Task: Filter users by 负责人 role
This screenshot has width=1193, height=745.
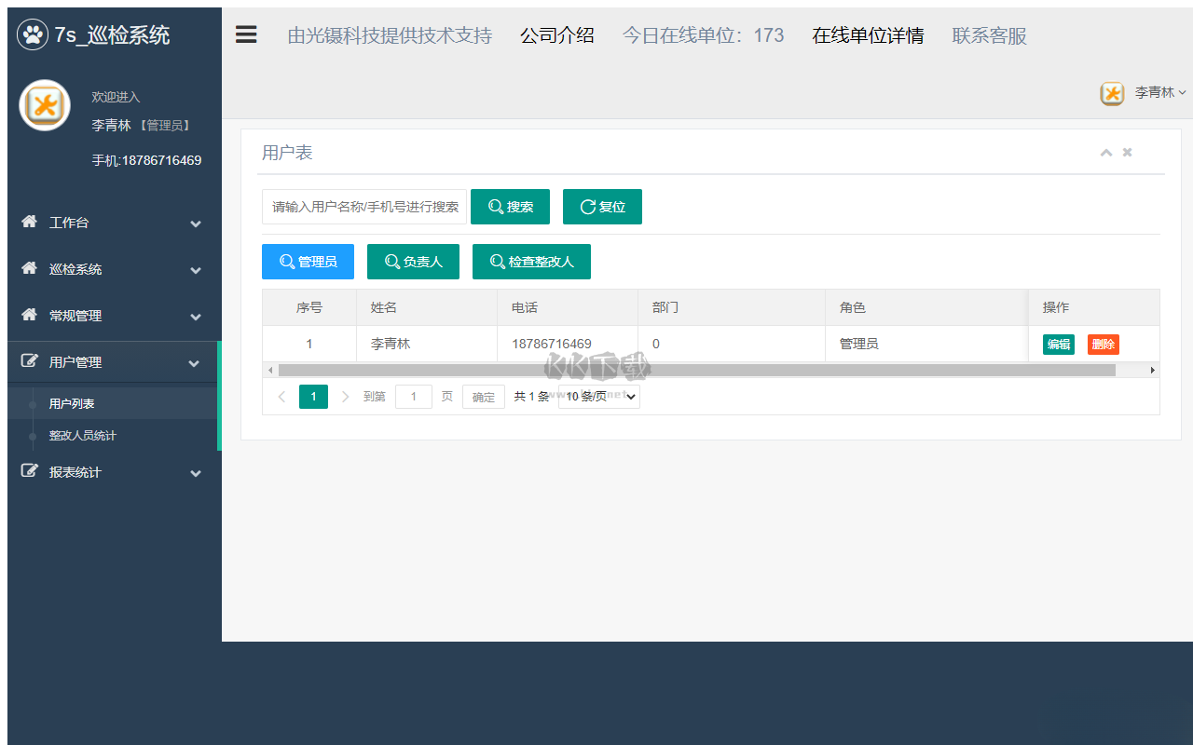Action: [413, 262]
